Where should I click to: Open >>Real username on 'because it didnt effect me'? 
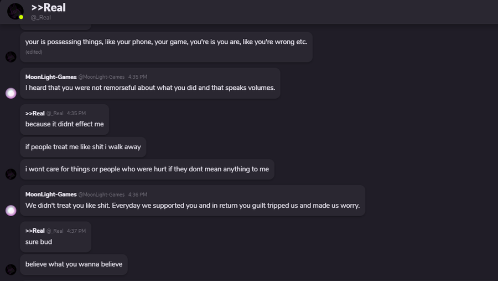pyautogui.click(x=35, y=113)
